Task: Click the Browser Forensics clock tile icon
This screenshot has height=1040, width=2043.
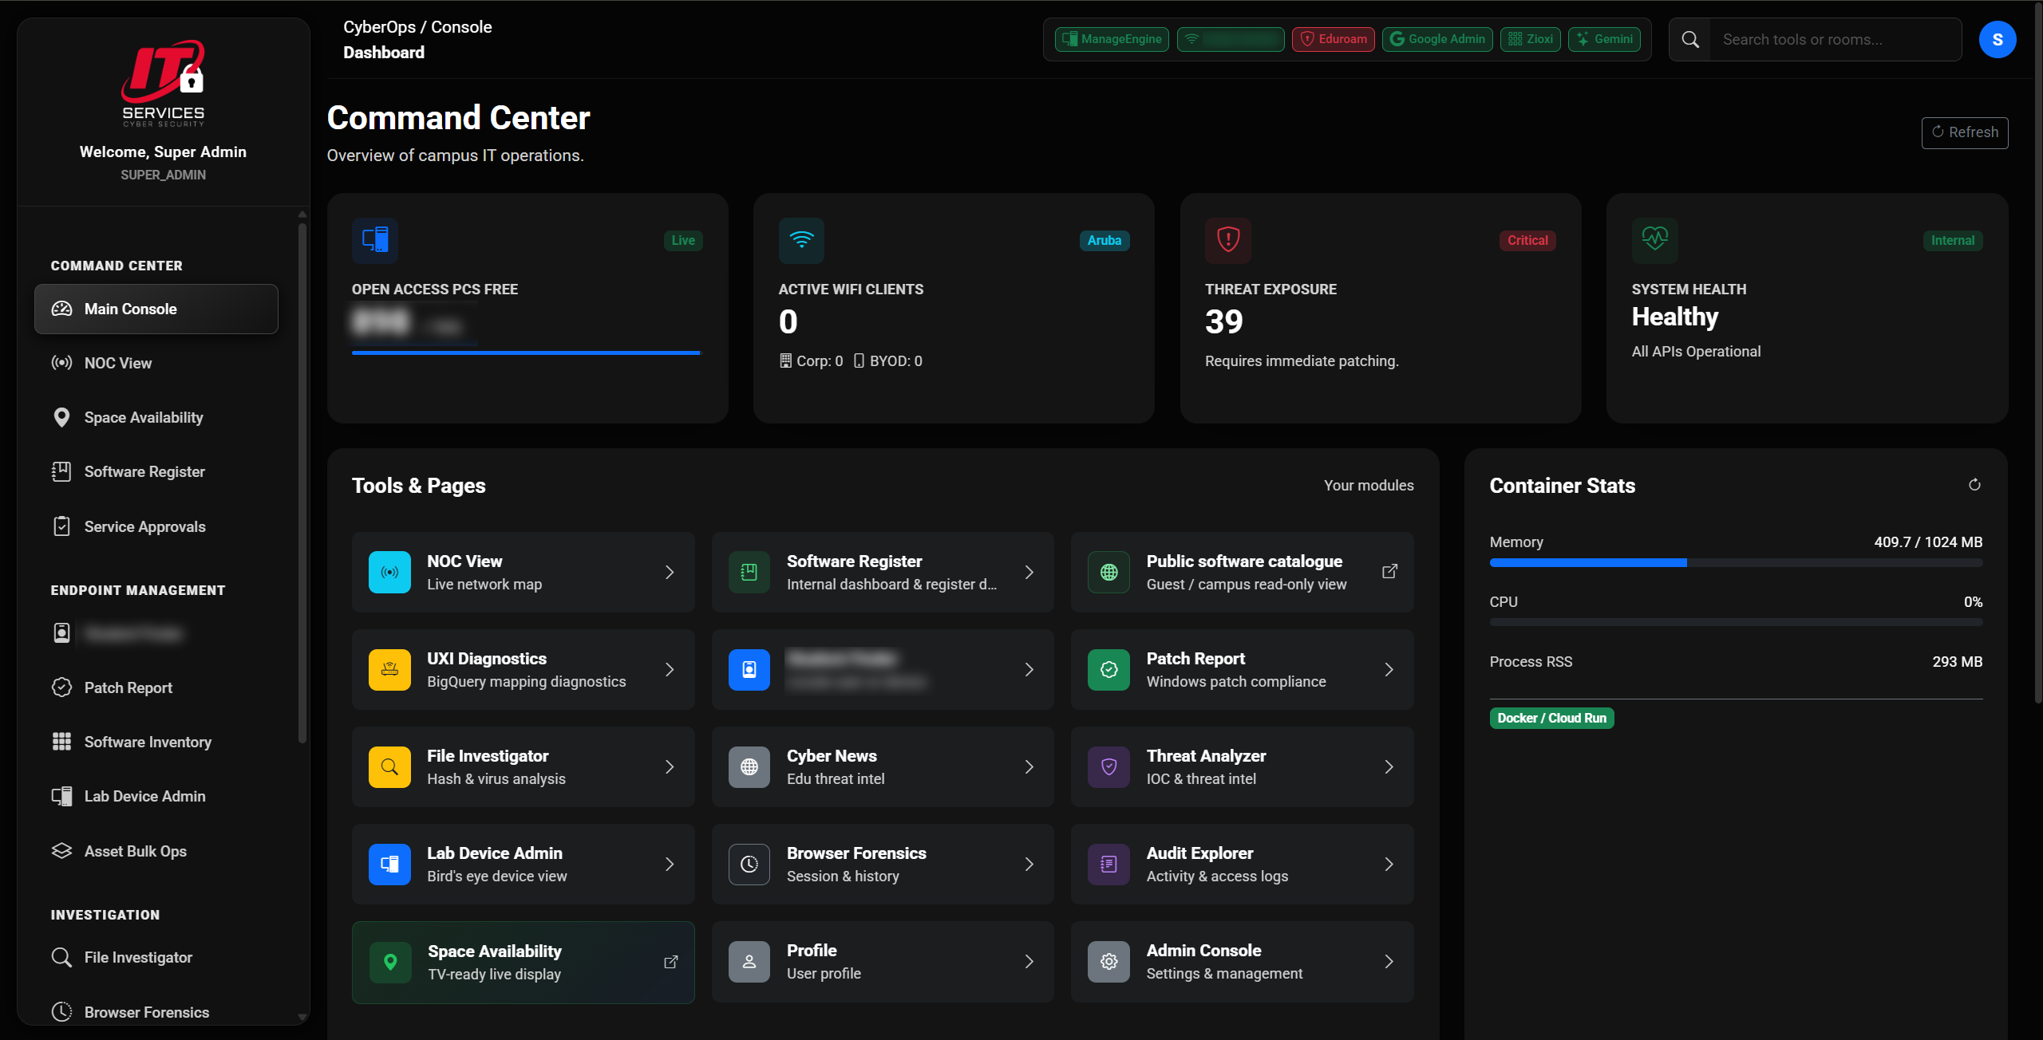Action: 749,864
